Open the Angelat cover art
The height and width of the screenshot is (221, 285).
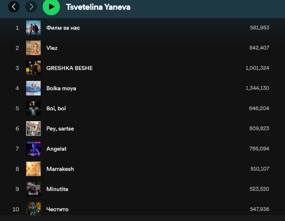tap(33, 149)
